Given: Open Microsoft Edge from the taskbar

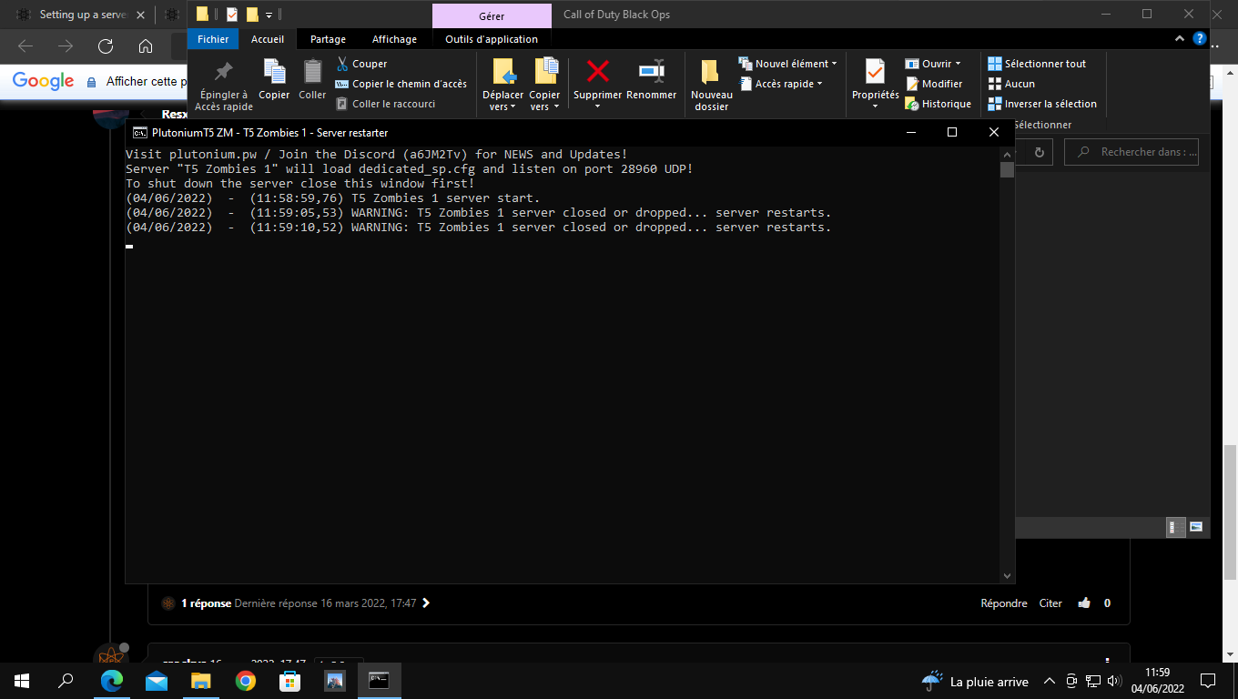Looking at the screenshot, I should click(x=112, y=681).
